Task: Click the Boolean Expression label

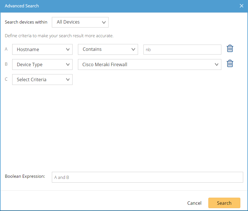Action: click(25, 176)
